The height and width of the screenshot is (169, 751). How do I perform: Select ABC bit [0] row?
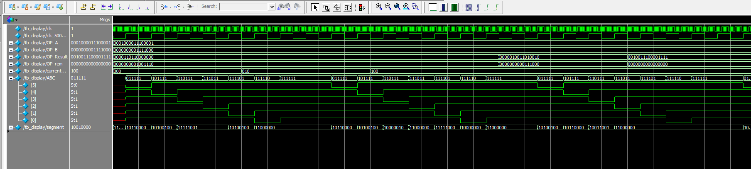pyautogui.click(x=33, y=120)
